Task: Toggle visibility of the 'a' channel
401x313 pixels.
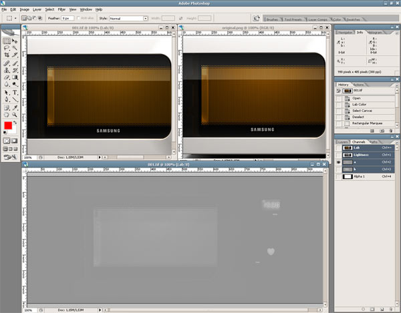Action: point(338,162)
